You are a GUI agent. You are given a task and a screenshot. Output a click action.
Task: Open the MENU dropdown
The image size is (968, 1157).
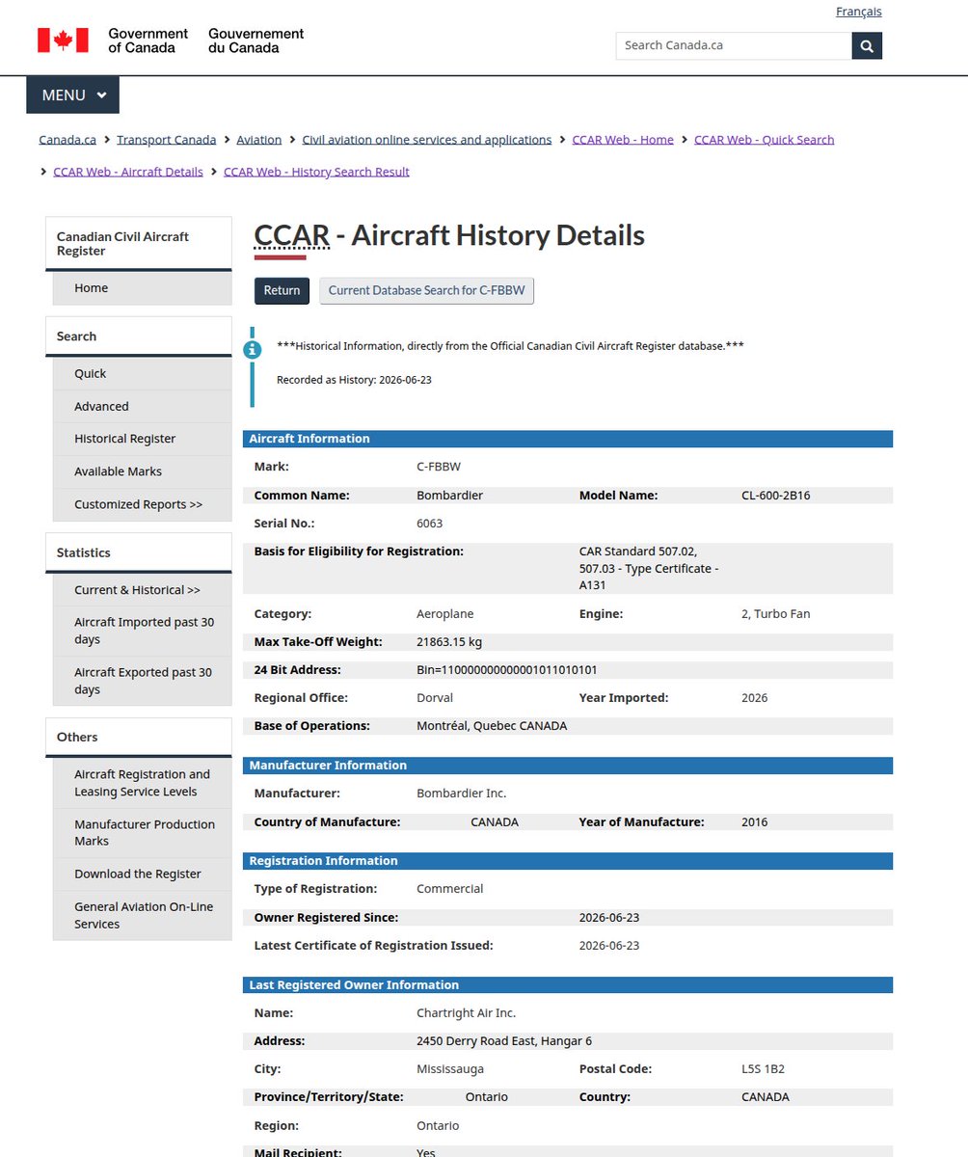tap(72, 95)
